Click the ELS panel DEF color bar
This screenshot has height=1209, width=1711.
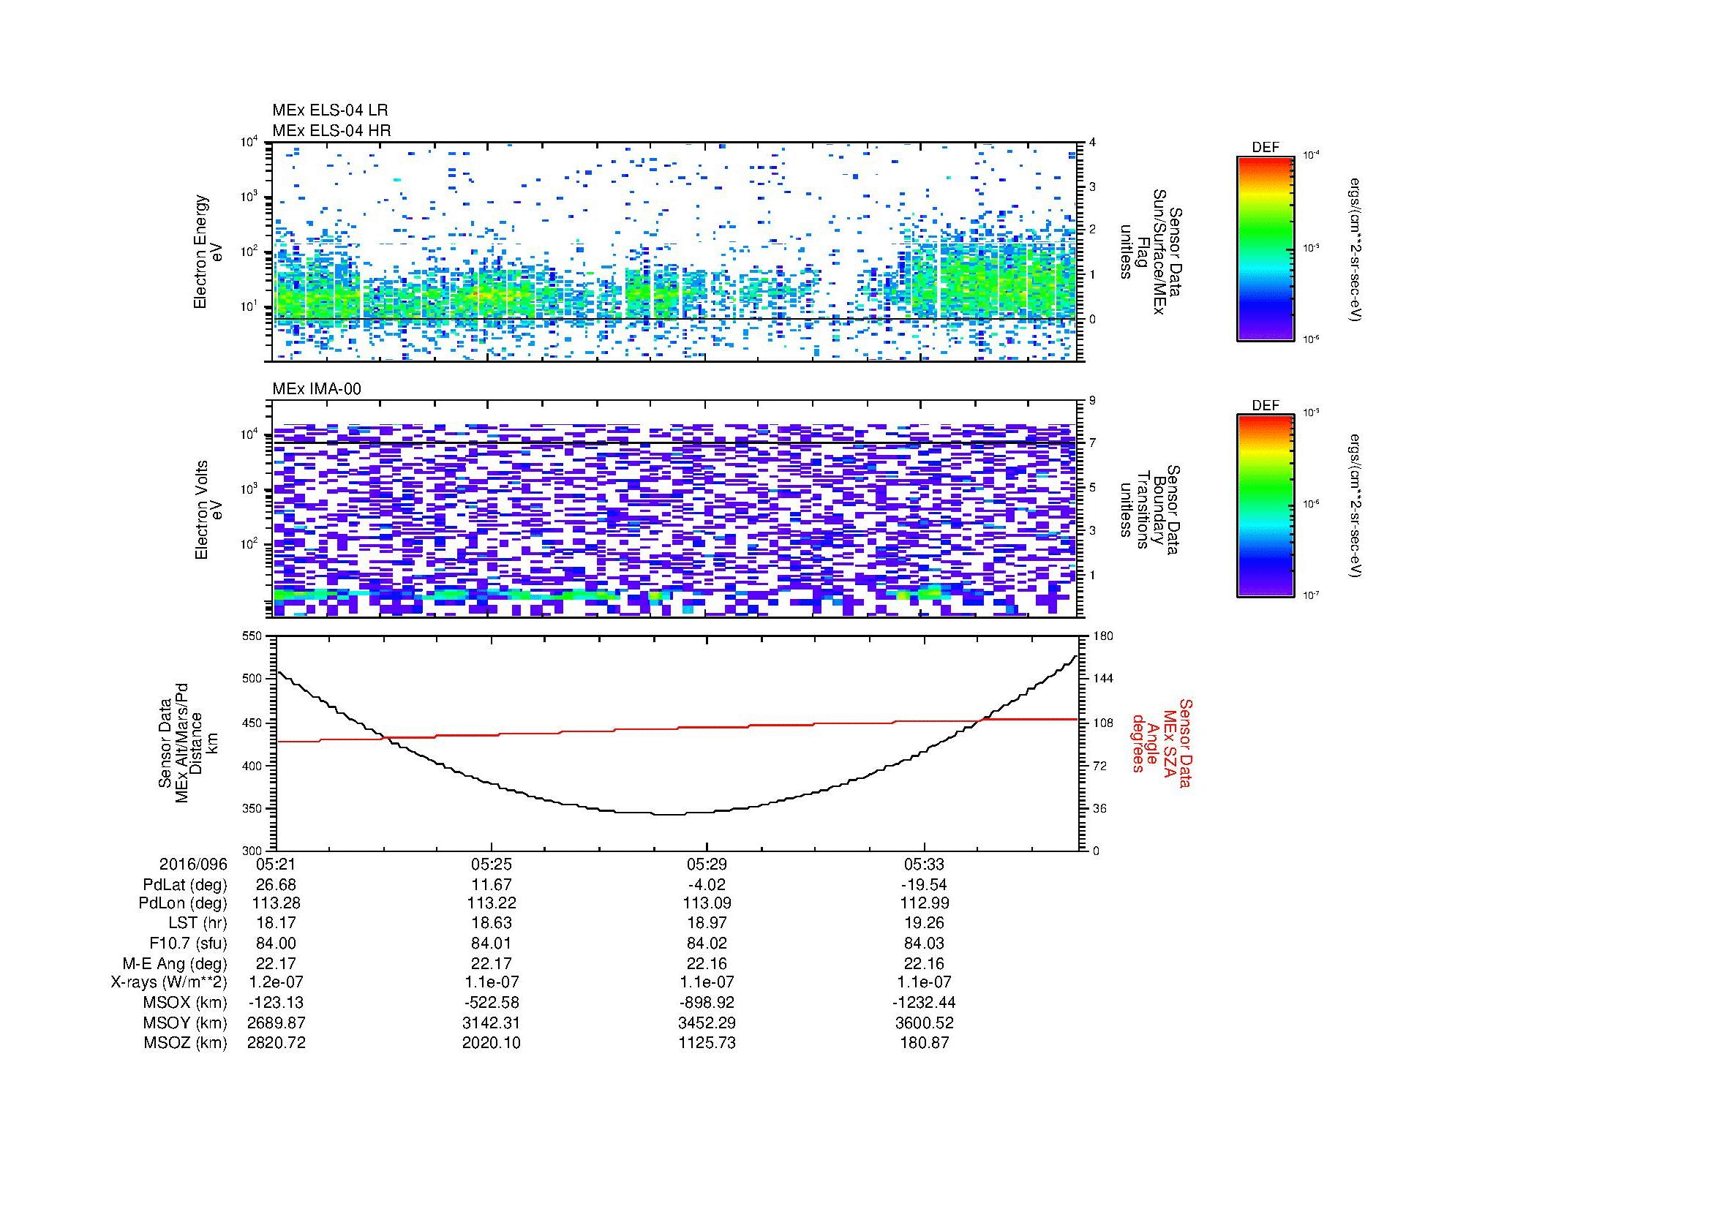pyautogui.click(x=1265, y=248)
